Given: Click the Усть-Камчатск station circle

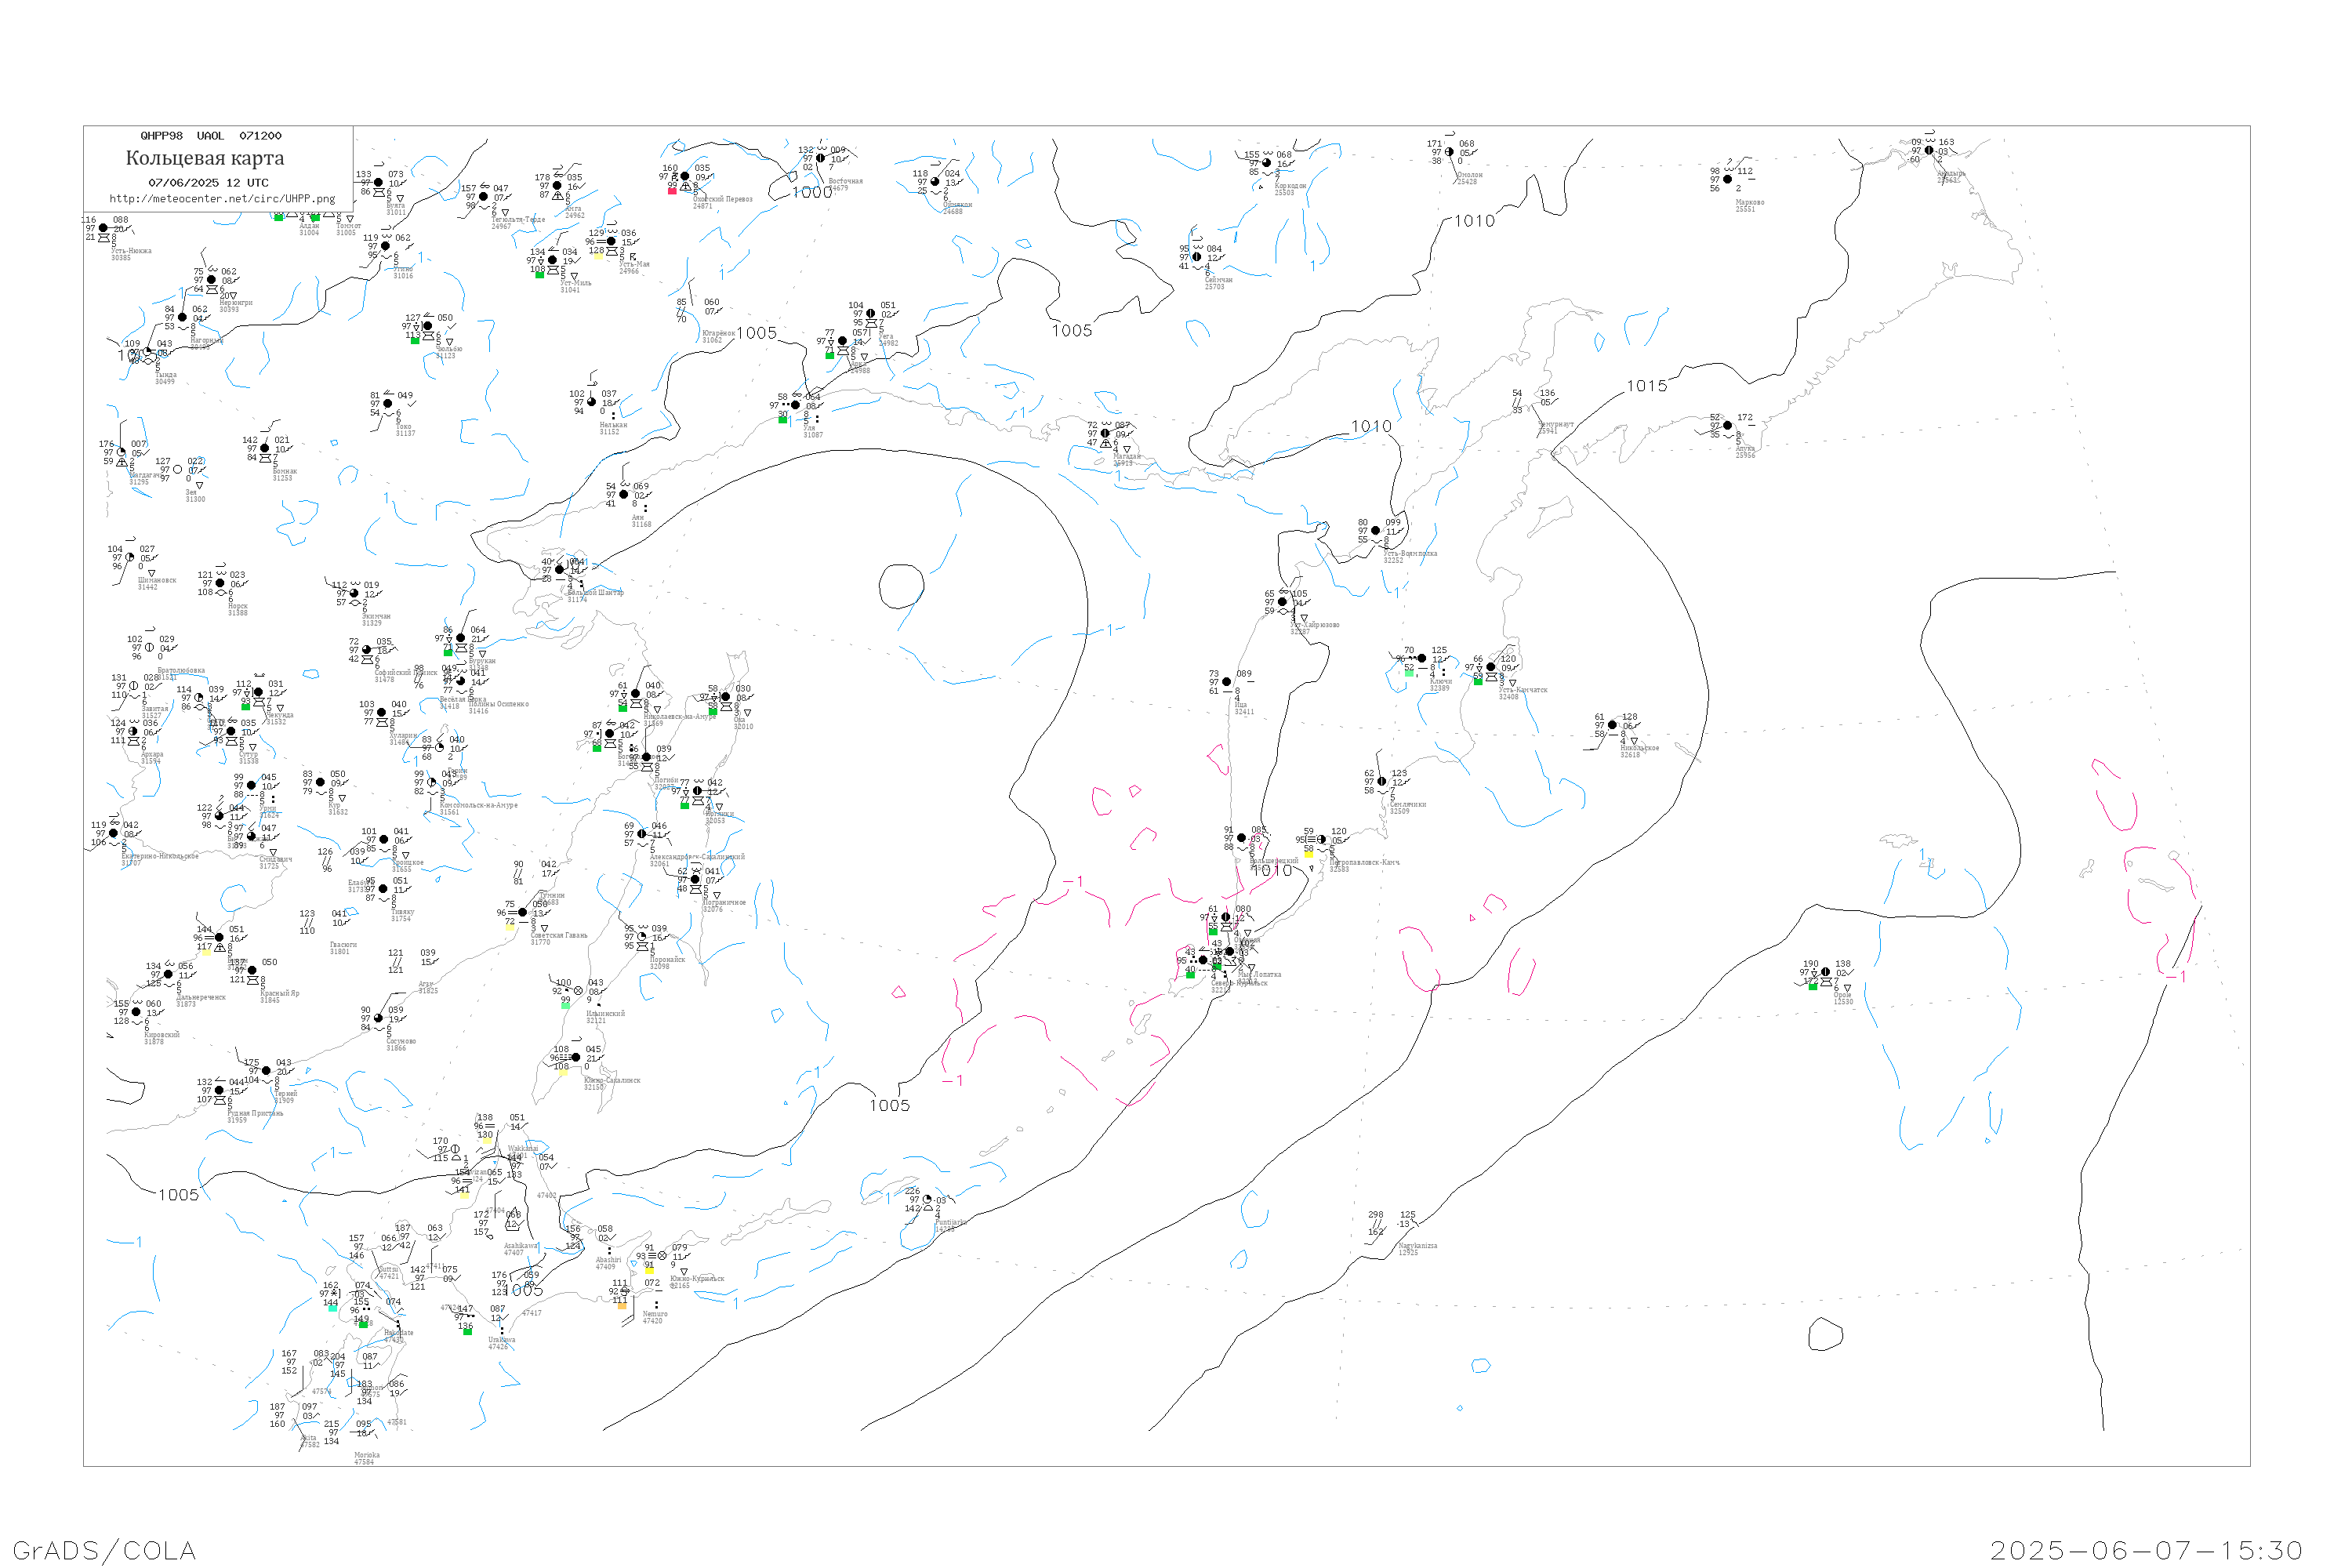Looking at the screenshot, I should [1491, 667].
